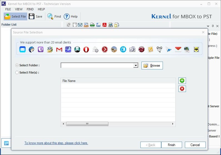The image size is (221, 155).
Task: Open the HELP menu
Action: click(x=41, y=9)
